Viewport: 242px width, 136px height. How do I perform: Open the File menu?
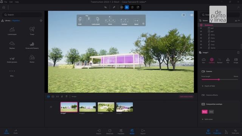(6, 2)
